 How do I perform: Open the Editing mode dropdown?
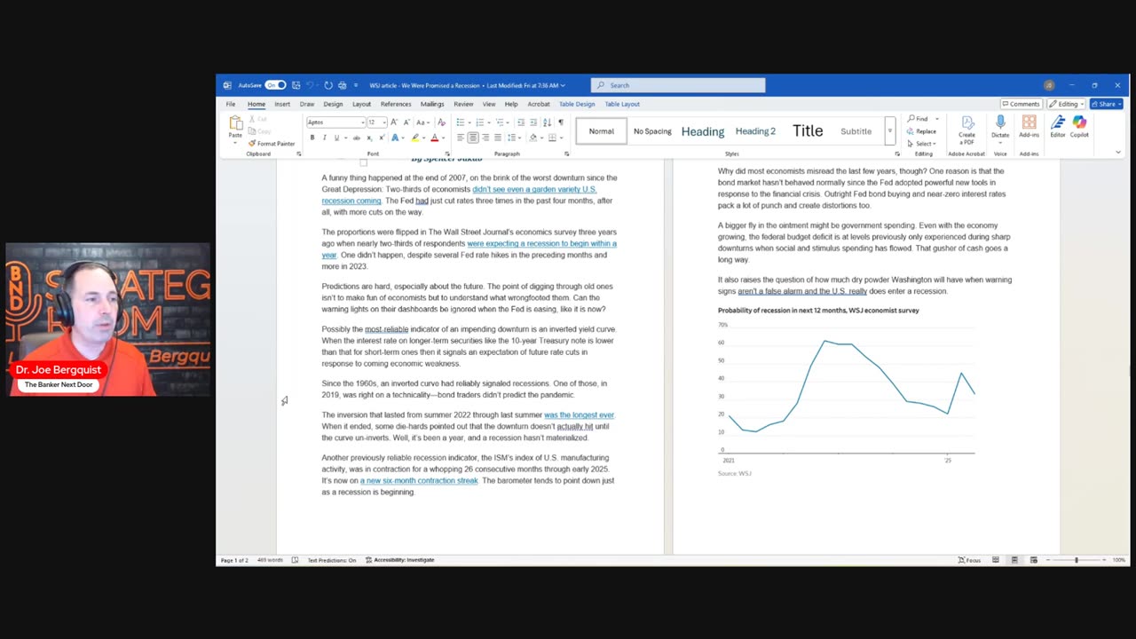click(1066, 104)
